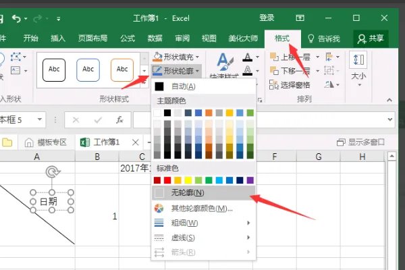
Task: Expand the formula bar arrow
Action: pos(390,119)
